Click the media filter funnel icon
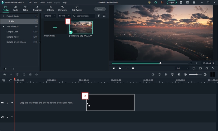This screenshot has height=131, width=218. click(x=99, y=16)
